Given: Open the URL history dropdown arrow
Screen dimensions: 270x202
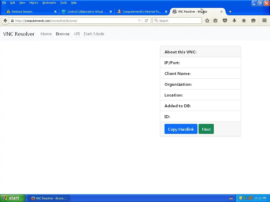Looking at the screenshot, I should [x=139, y=21].
